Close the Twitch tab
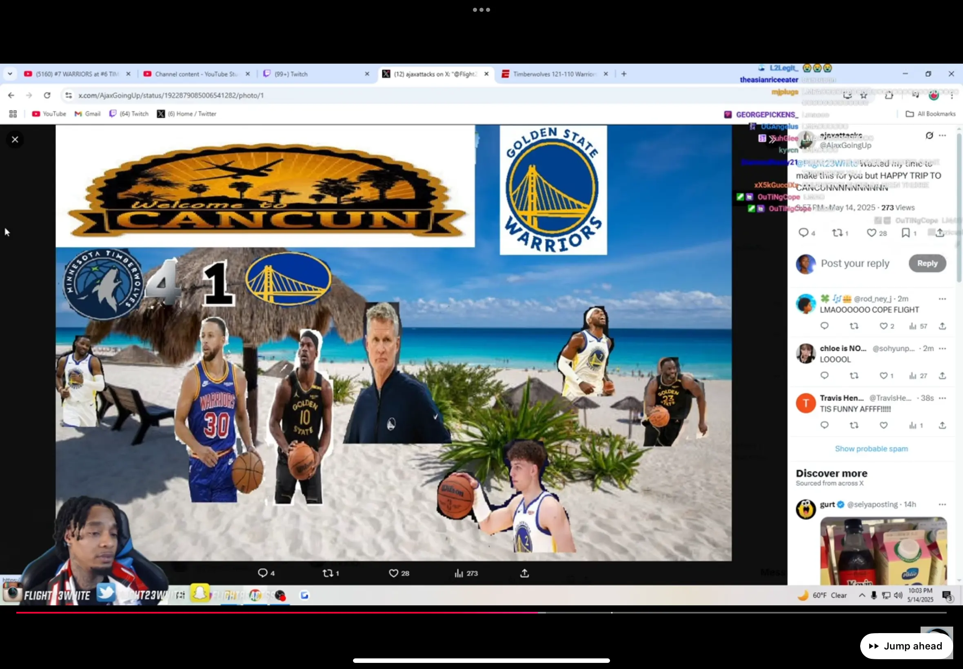The height and width of the screenshot is (669, 963). (x=367, y=74)
